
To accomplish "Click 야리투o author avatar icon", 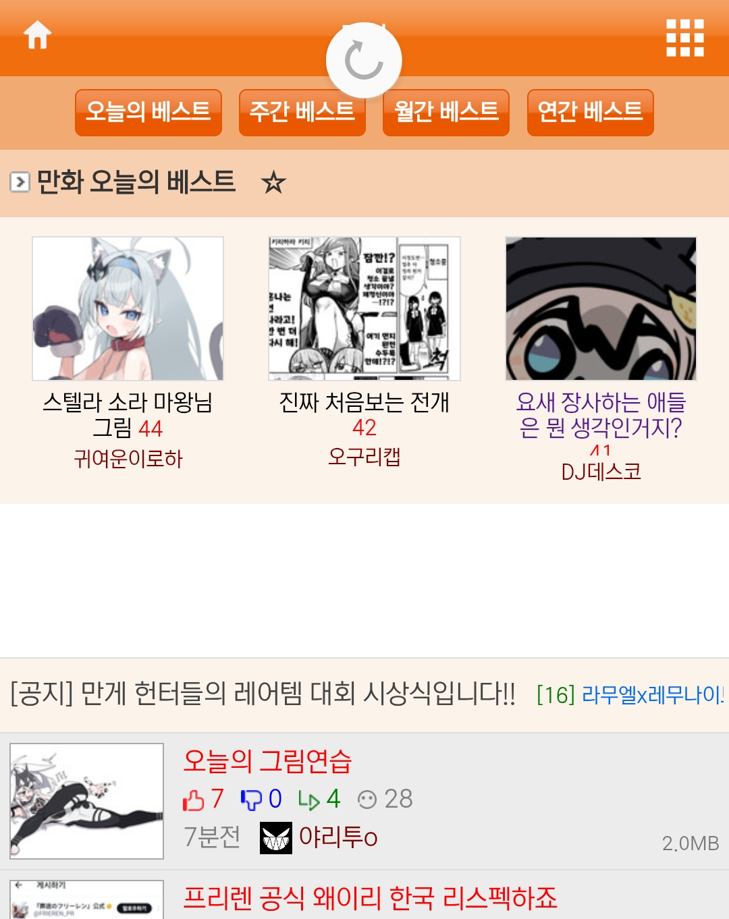I will (276, 837).
